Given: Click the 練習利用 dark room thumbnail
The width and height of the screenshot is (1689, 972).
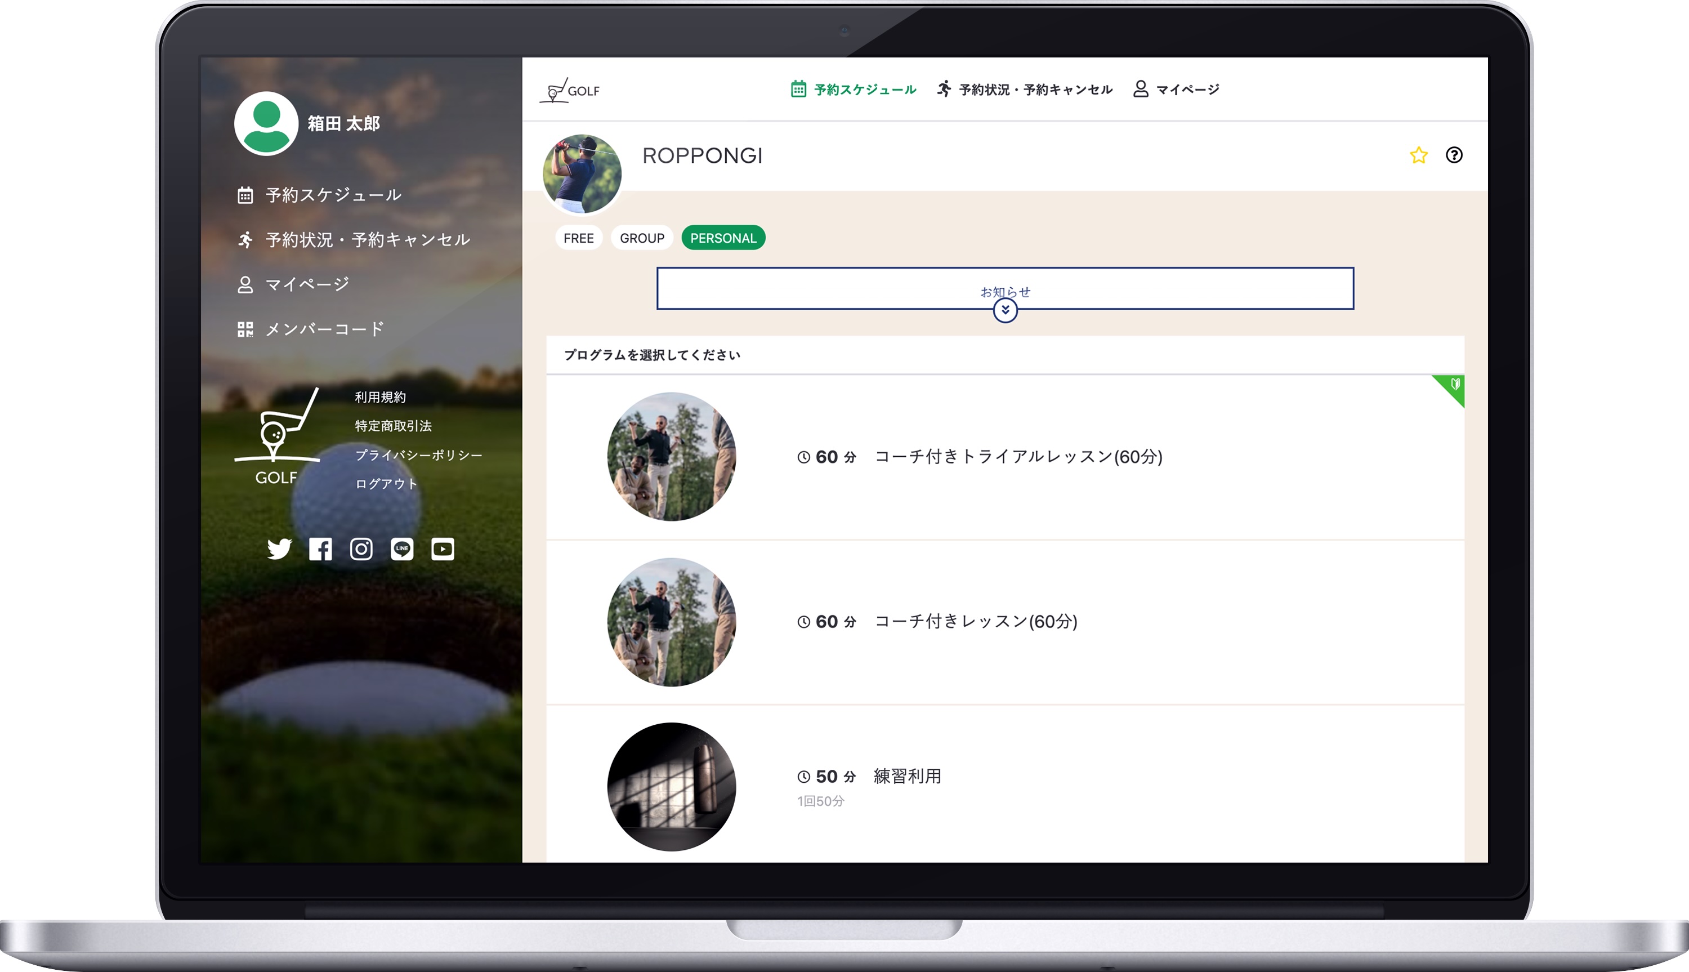Looking at the screenshot, I should [671, 787].
